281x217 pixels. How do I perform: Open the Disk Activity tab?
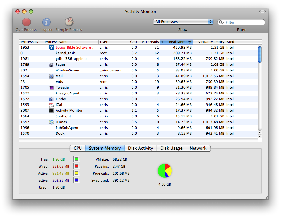[x=140, y=148]
